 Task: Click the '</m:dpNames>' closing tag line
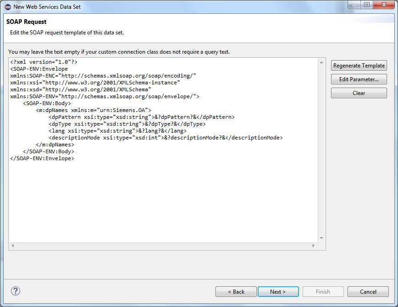coord(55,145)
